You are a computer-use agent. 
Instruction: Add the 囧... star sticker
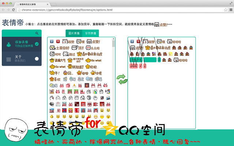(x=68, y=73)
